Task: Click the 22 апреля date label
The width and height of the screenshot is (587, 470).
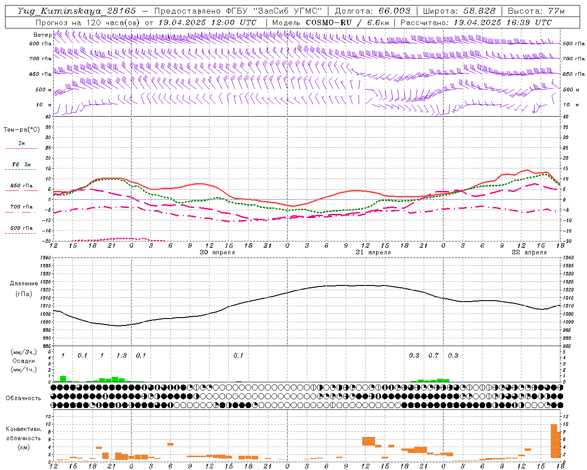Action: tap(529, 252)
